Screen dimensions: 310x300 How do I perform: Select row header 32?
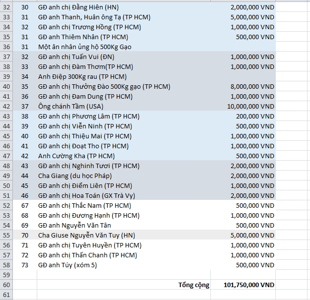6,7
